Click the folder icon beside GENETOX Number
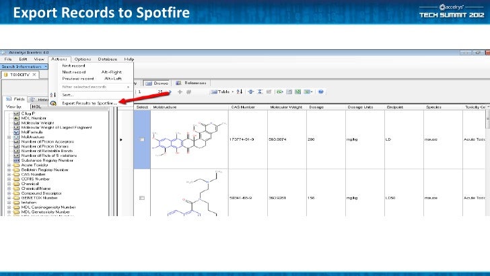This screenshot has height=276, width=490. tap(16, 198)
